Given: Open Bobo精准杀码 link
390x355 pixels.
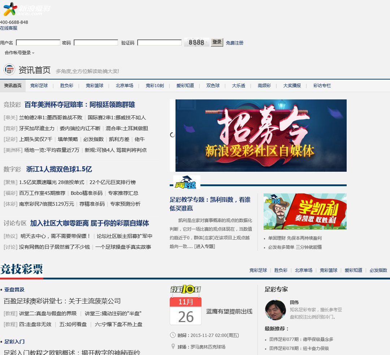Looking at the screenshot, I should tap(87, 193).
